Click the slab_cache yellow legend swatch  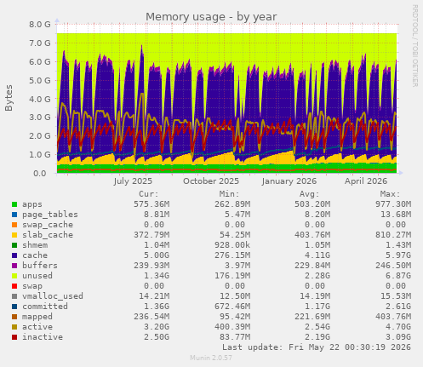14,235
